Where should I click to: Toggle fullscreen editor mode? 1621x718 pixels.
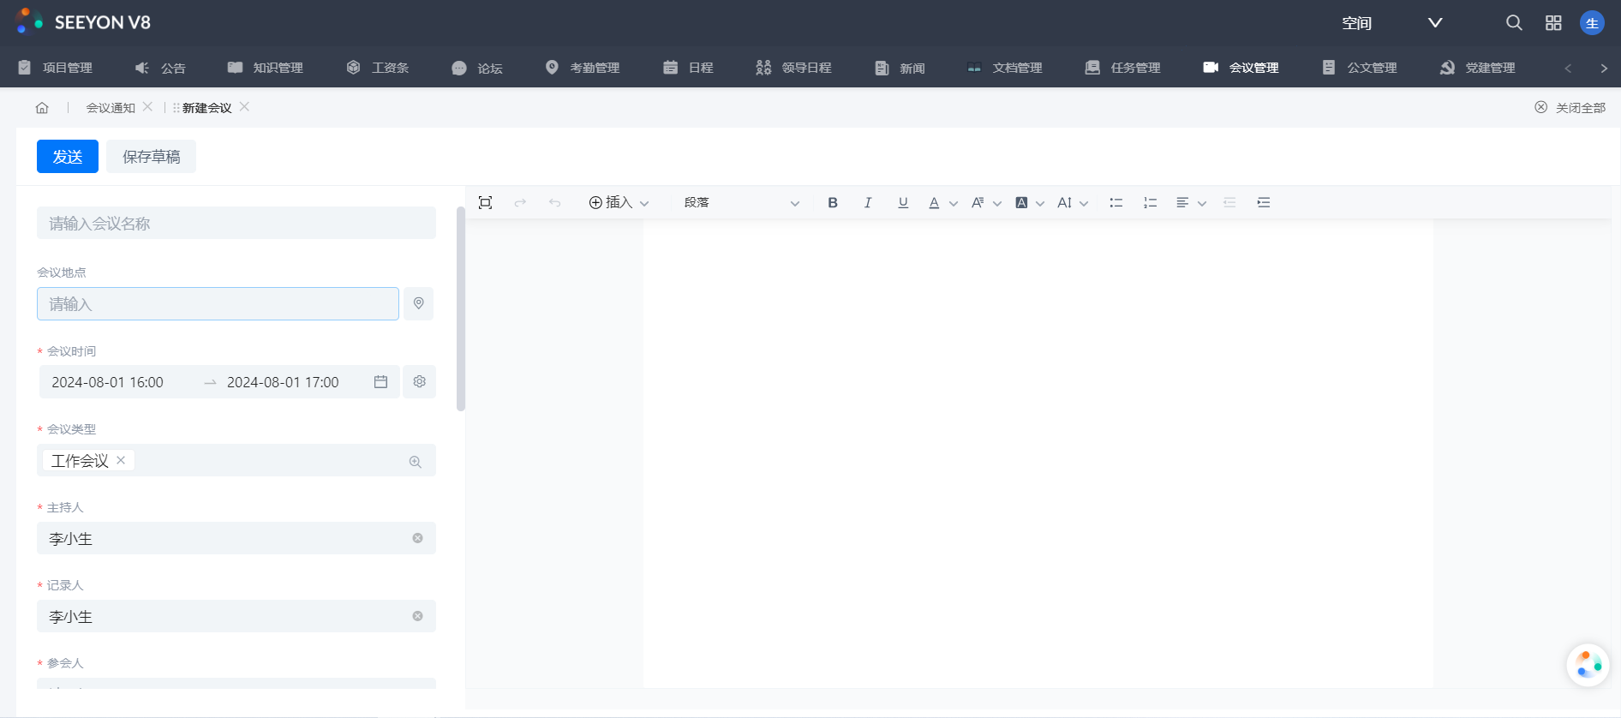pos(486,202)
